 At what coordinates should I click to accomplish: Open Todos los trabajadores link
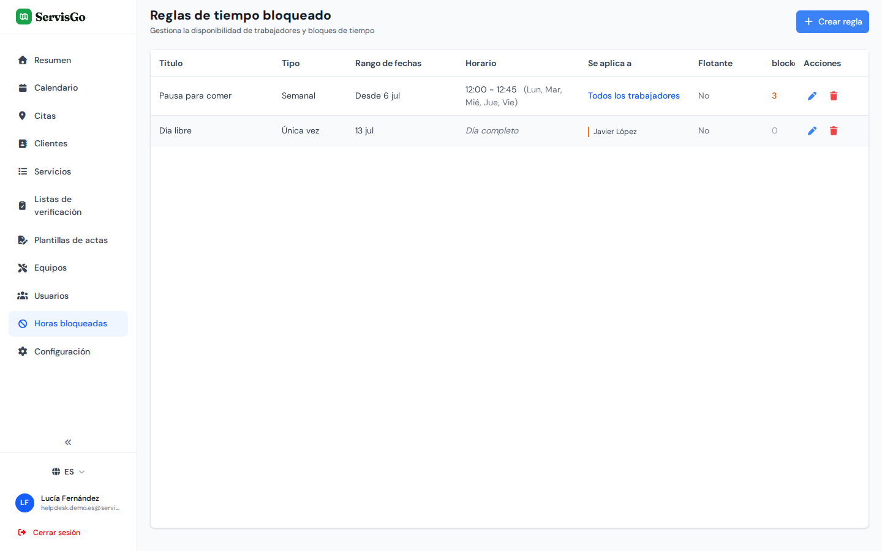634,96
